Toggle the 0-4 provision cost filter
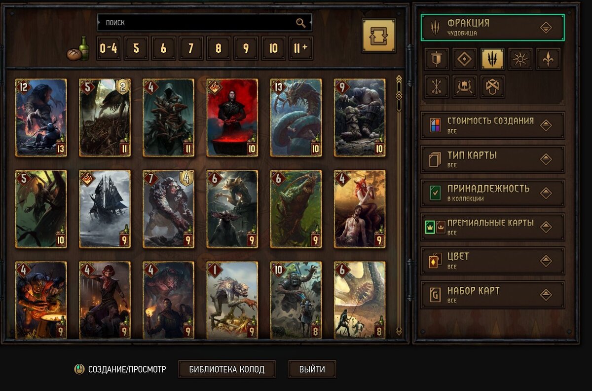Viewport: 592px width, 391px height. pos(109,48)
